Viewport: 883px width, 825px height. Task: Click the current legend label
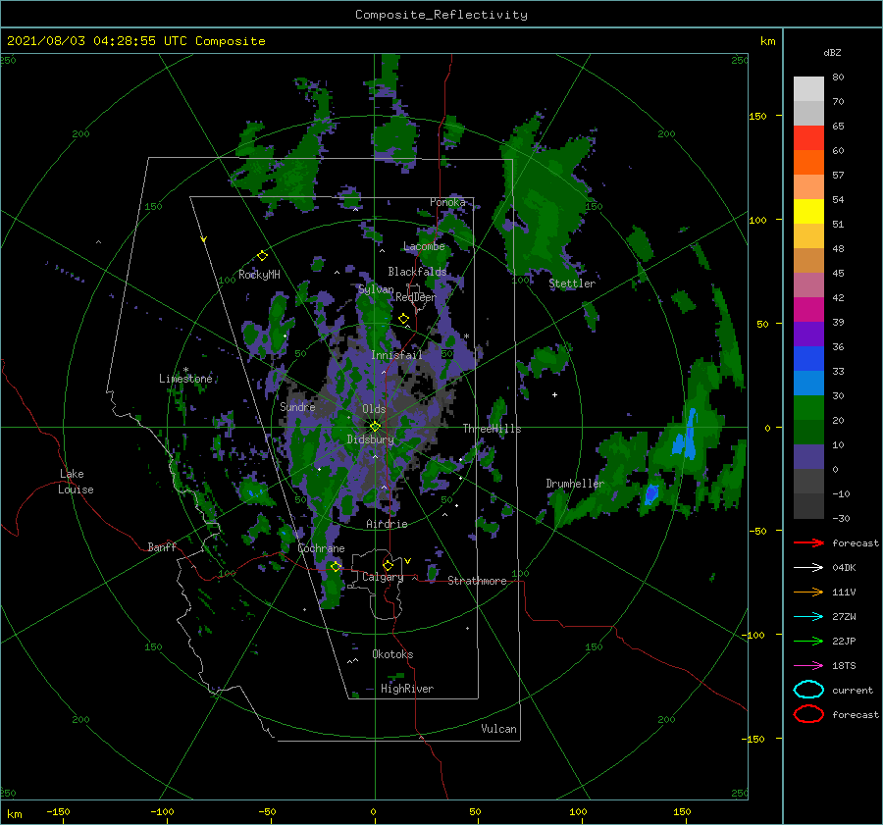tap(853, 691)
